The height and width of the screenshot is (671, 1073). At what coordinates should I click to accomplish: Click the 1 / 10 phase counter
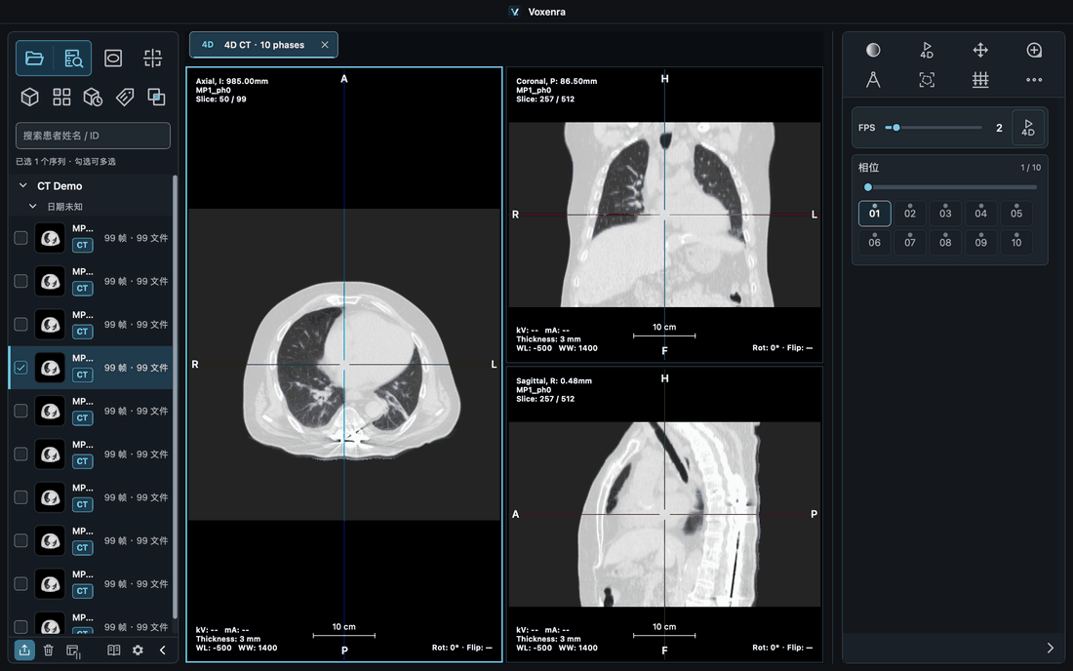tap(1031, 168)
